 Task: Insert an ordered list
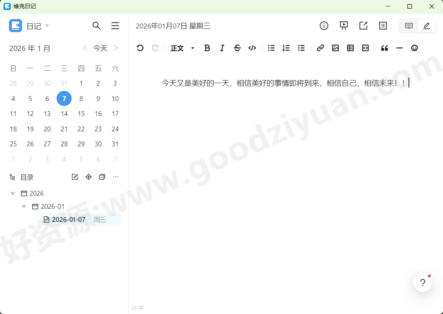[286, 48]
